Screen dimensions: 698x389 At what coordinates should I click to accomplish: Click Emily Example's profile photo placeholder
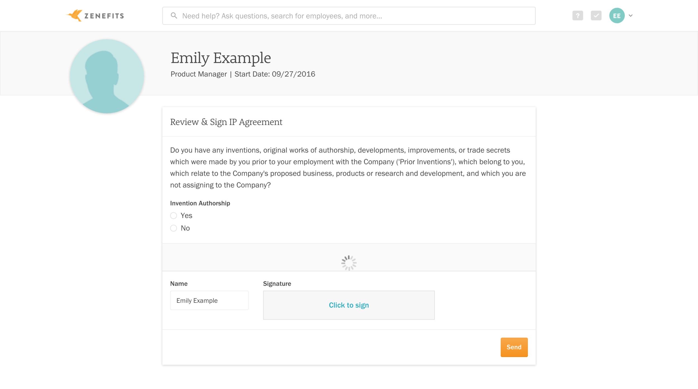pos(107,76)
